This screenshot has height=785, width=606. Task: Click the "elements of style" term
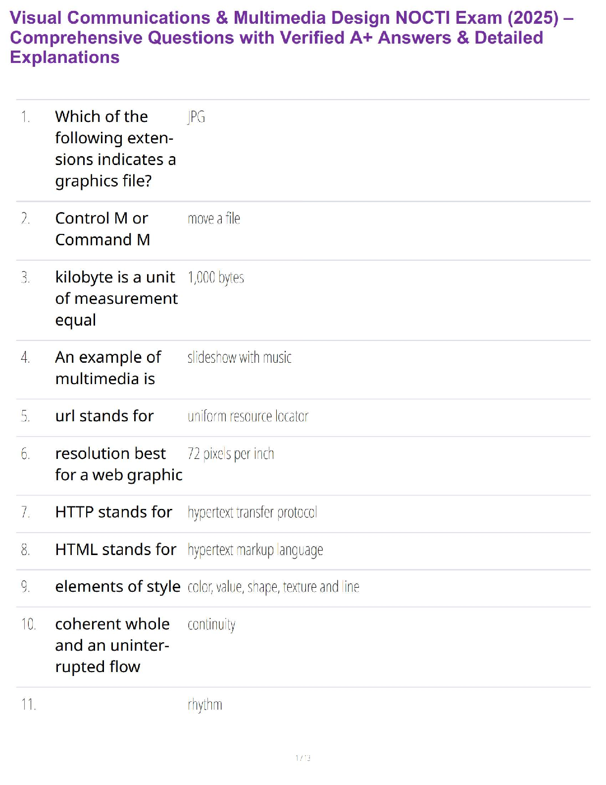tap(118, 587)
